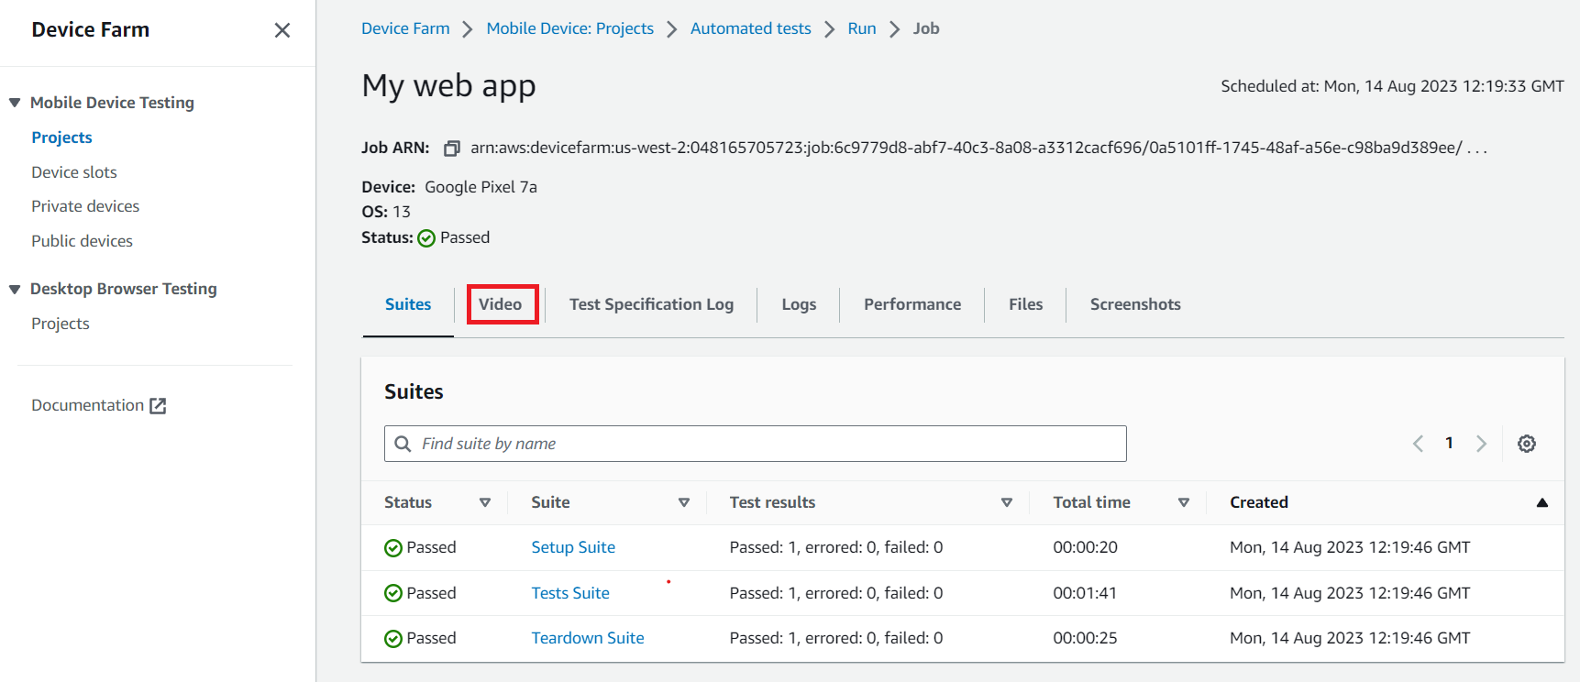Click the external link icon beside Documentation
1580x682 pixels.
[158, 406]
